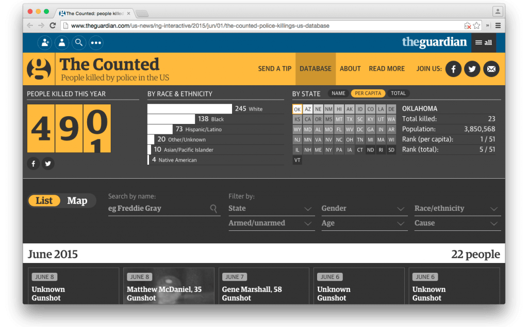Expand the State filter dropdown

(271, 209)
